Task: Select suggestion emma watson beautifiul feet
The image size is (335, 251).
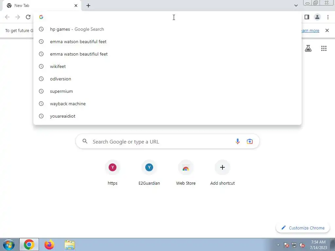Action: (167, 54)
